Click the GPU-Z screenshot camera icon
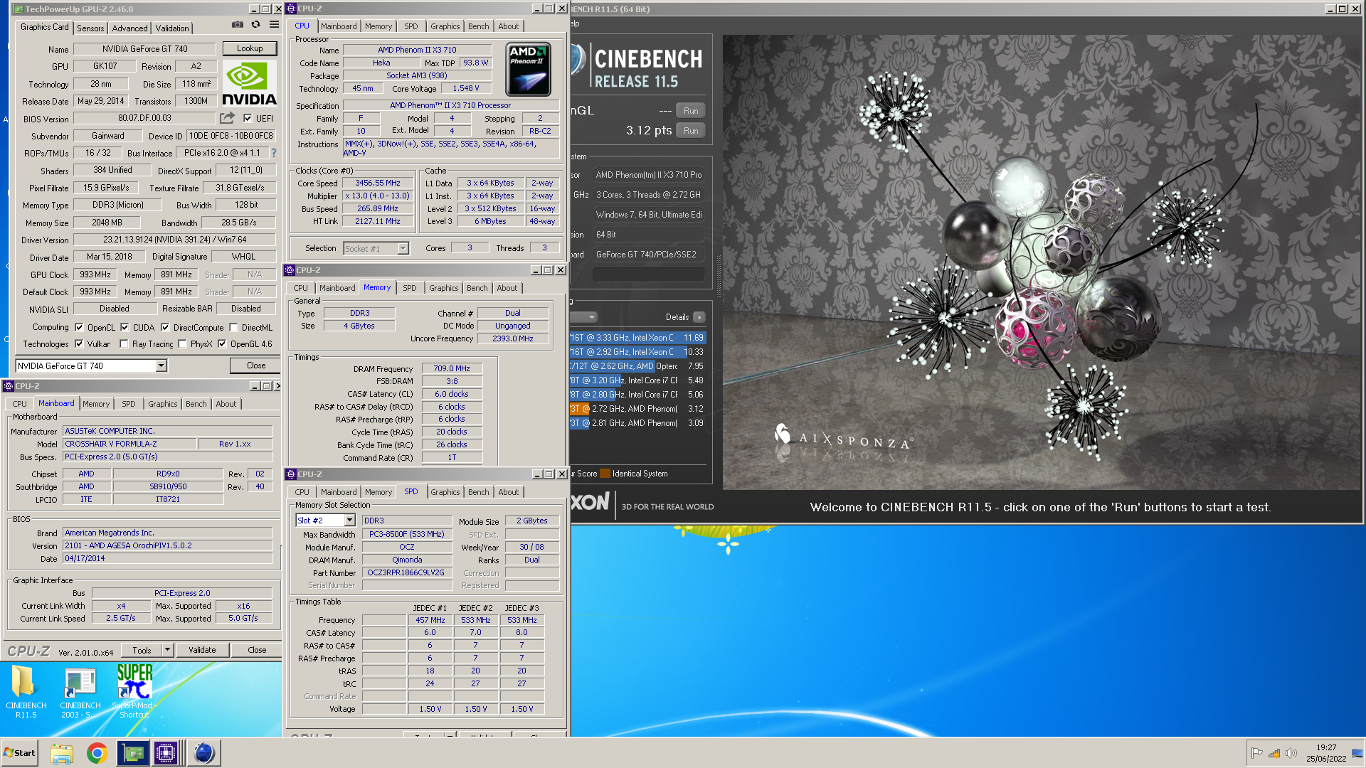Viewport: 1366px width, 768px height. coord(238,25)
